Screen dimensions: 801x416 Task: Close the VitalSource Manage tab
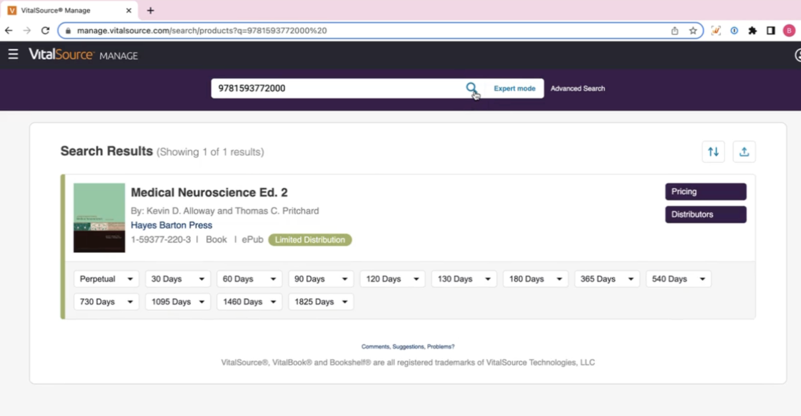click(129, 11)
